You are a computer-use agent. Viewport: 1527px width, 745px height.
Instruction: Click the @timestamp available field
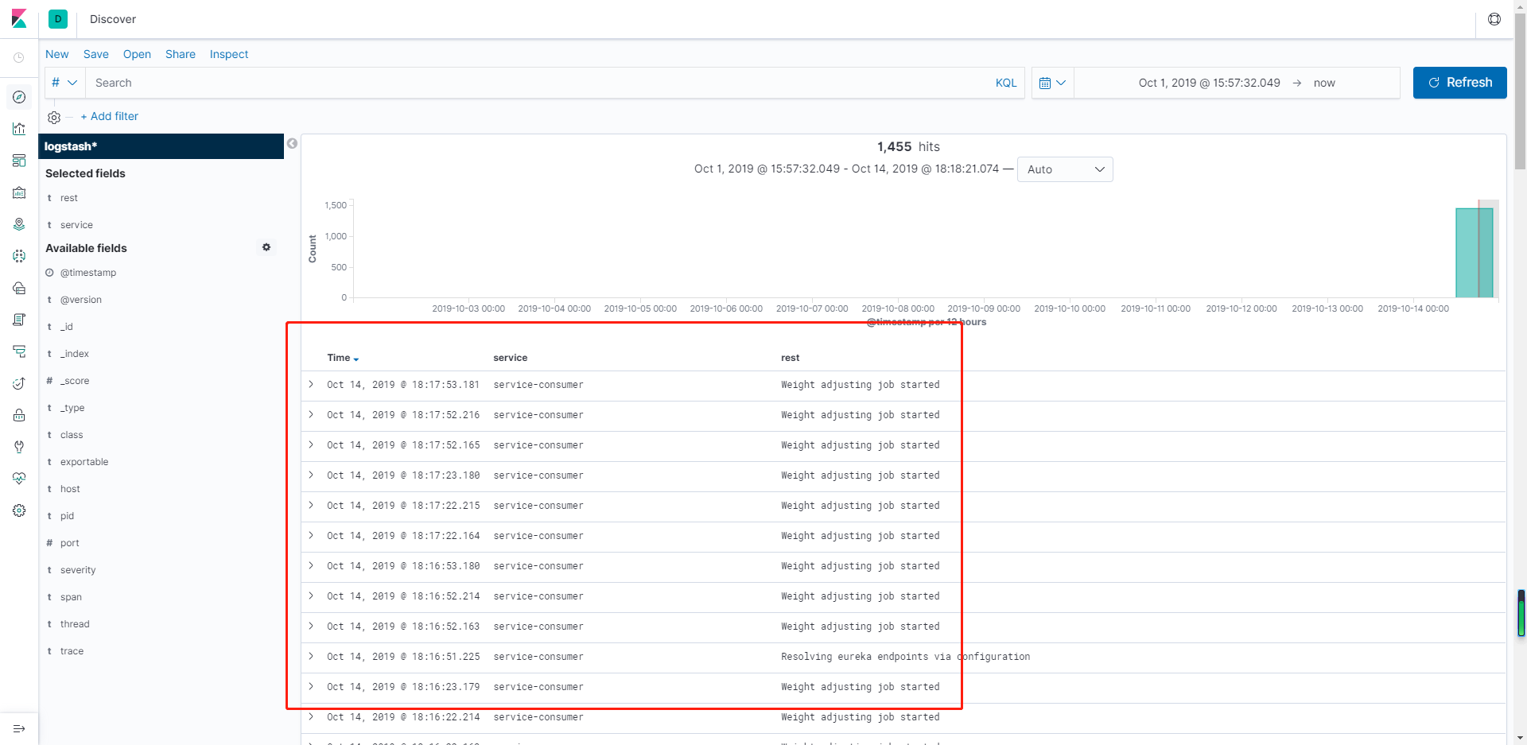88,273
